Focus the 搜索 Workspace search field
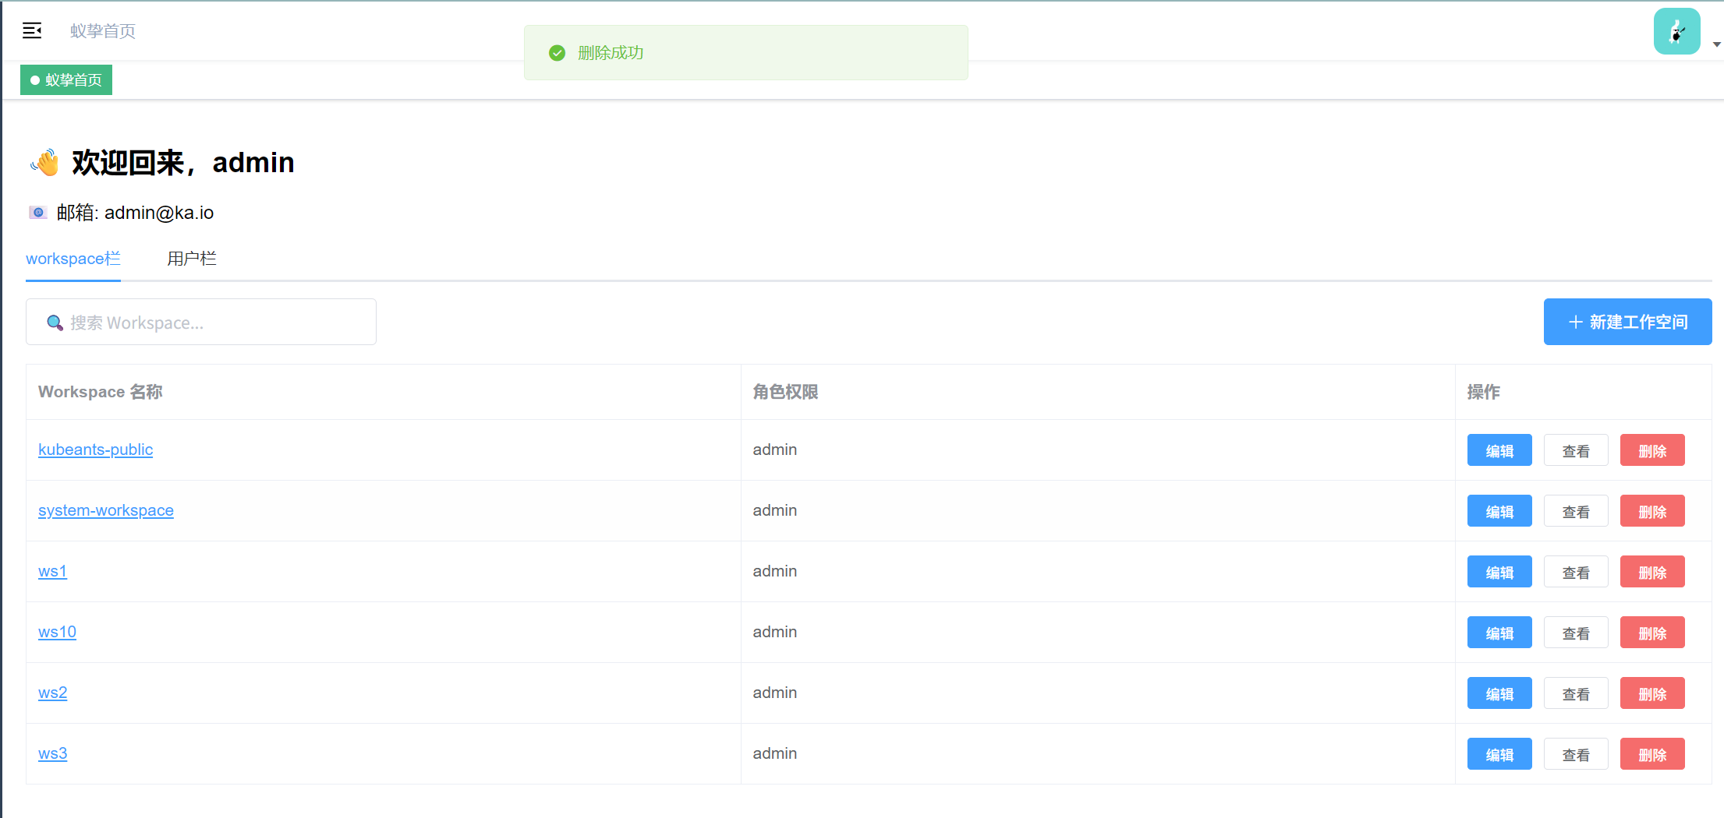The height and width of the screenshot is (818, 1724). 211,323
